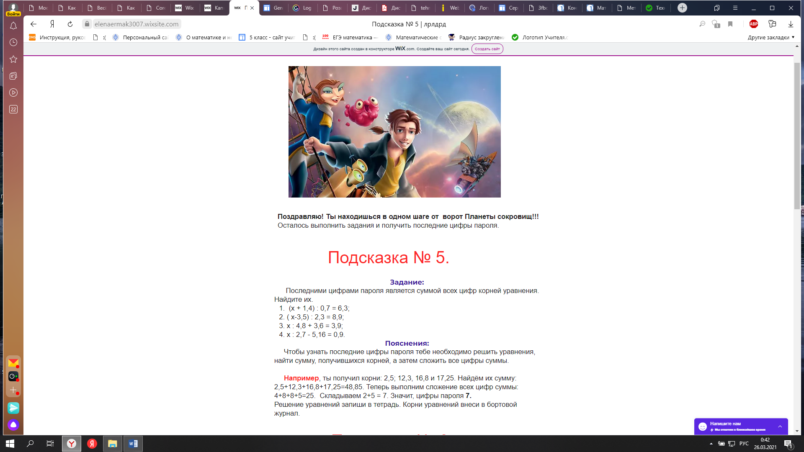Open favorites star icon in sidebar

(13, 59)
